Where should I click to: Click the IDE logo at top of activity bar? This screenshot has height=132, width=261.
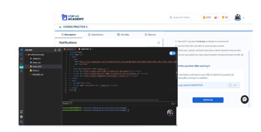[21, 49]
